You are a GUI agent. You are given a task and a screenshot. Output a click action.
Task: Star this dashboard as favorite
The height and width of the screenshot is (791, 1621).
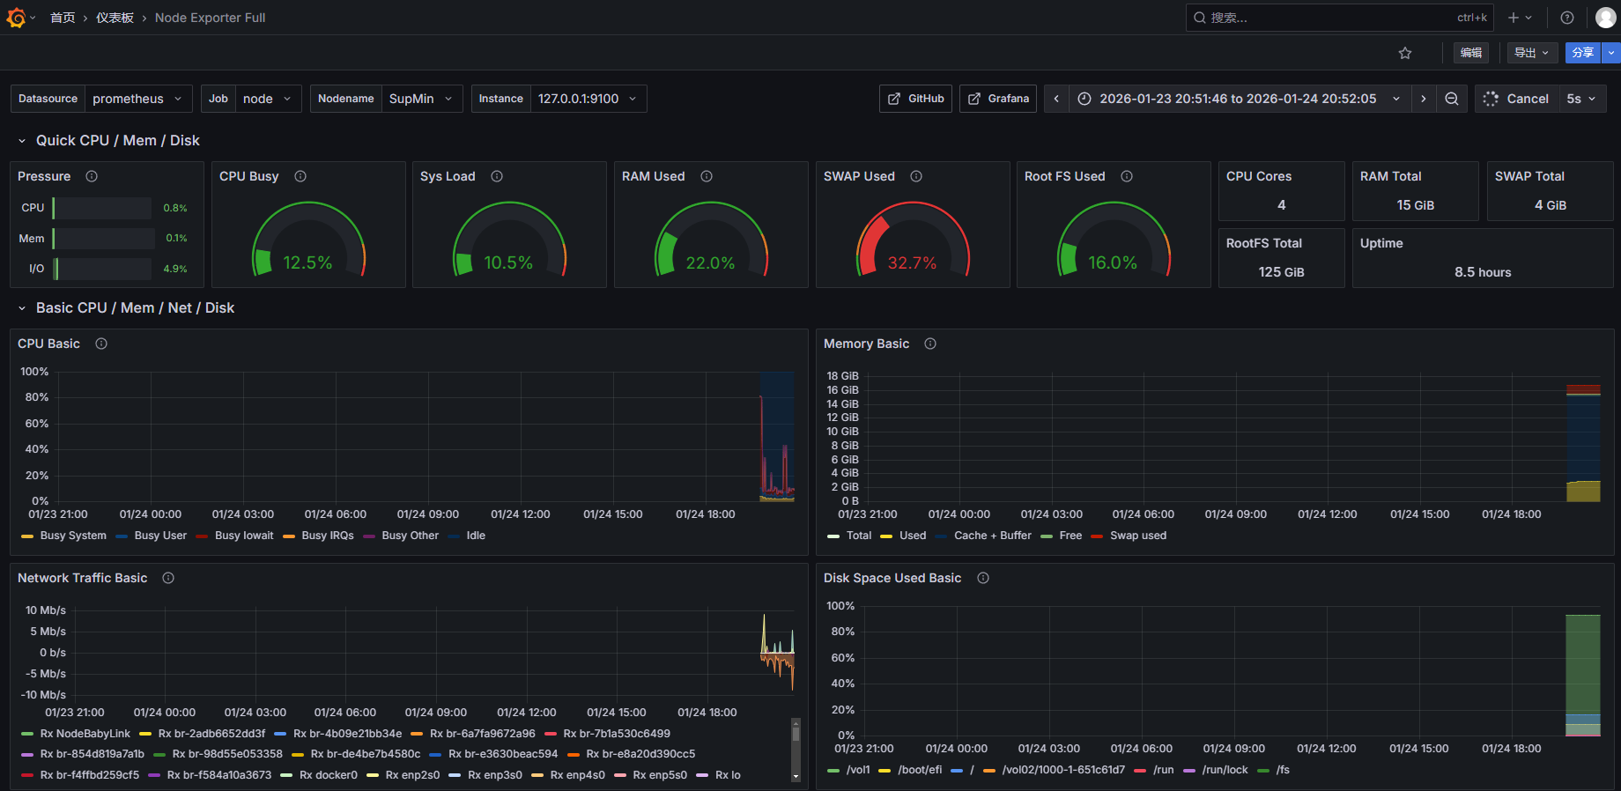[1405, 53]
